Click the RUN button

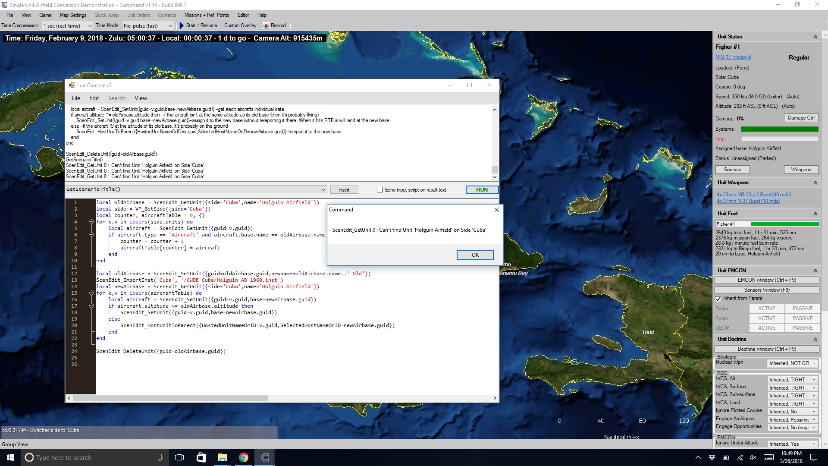(x=482, y=190)
